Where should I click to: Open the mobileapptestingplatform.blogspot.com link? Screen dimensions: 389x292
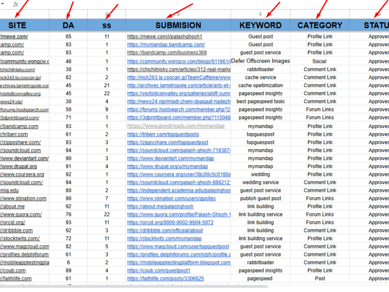click(179, 262)
